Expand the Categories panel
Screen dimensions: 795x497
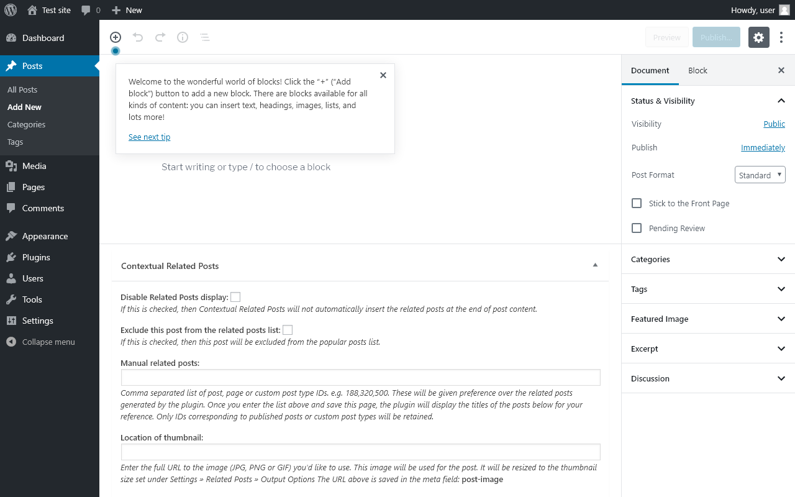(708, 259)
